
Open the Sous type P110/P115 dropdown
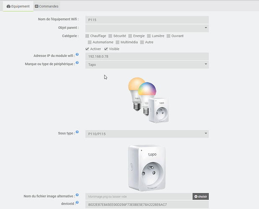(147, 134)
